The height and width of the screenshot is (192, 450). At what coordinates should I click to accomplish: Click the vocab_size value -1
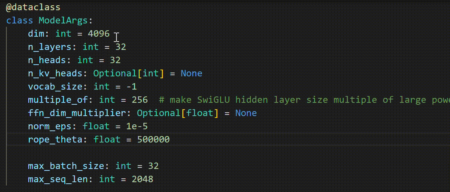[x=132, y=87]
